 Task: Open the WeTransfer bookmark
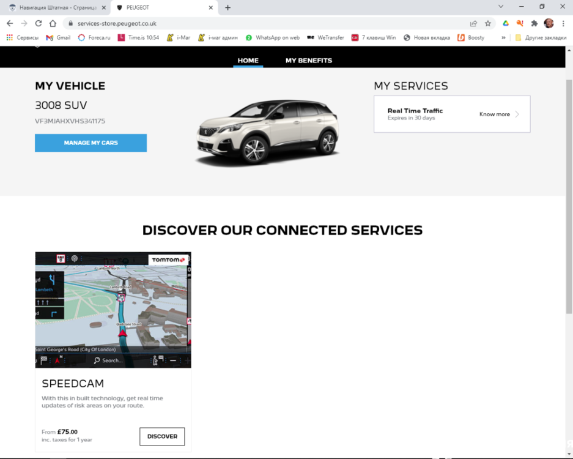325,38
